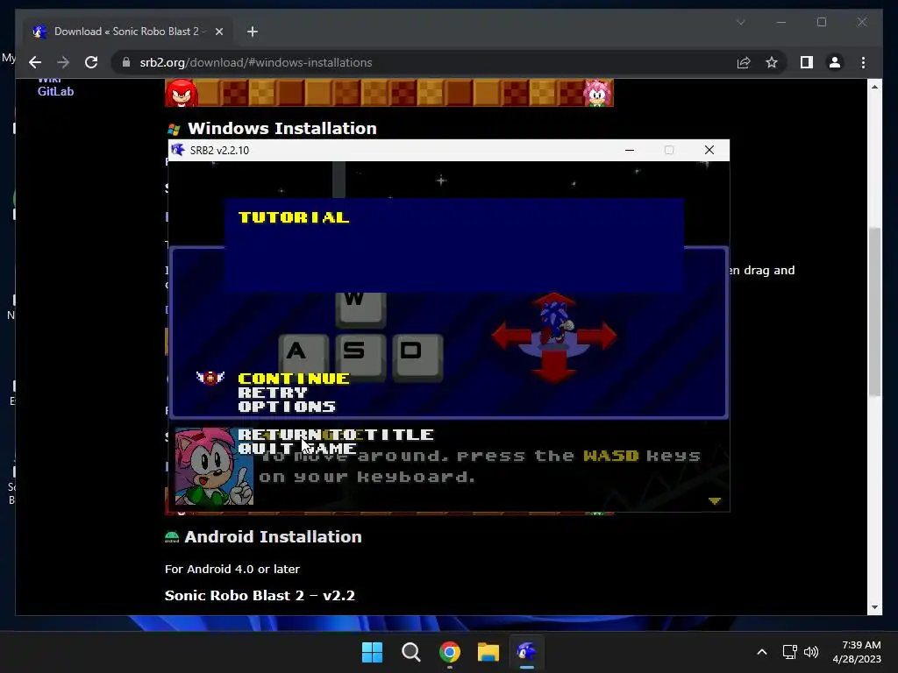Screen dimensions: 898x673
Task: Select CONTINUE in the pause menu
Action: [293, 379]
